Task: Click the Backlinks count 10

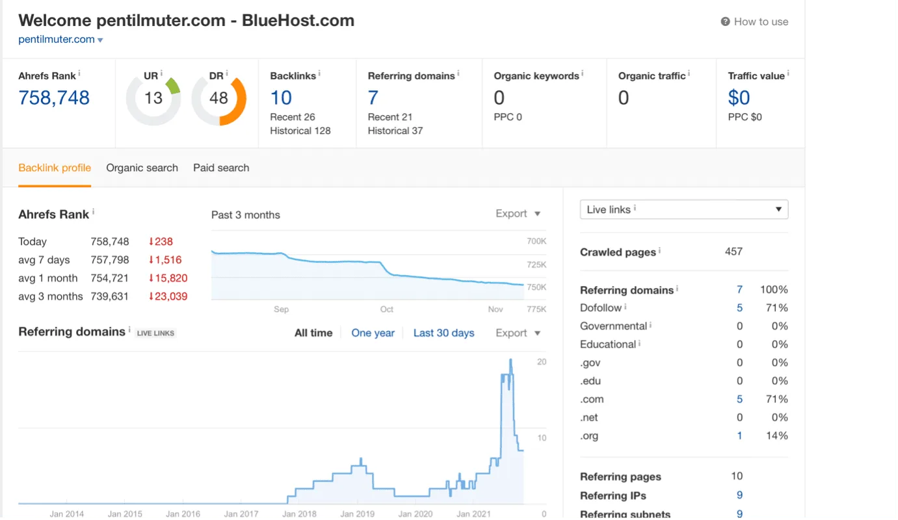Action: [x=281, y=97]
